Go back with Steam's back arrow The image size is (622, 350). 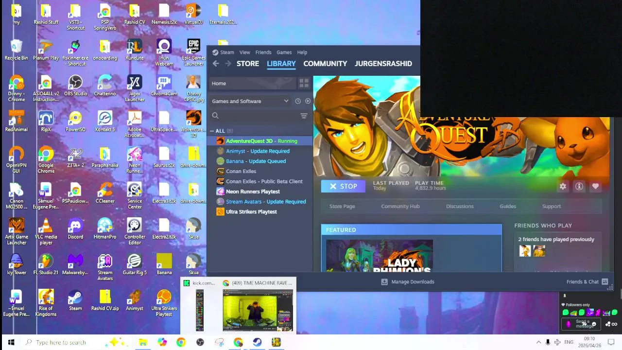click(x=216, y=64)
